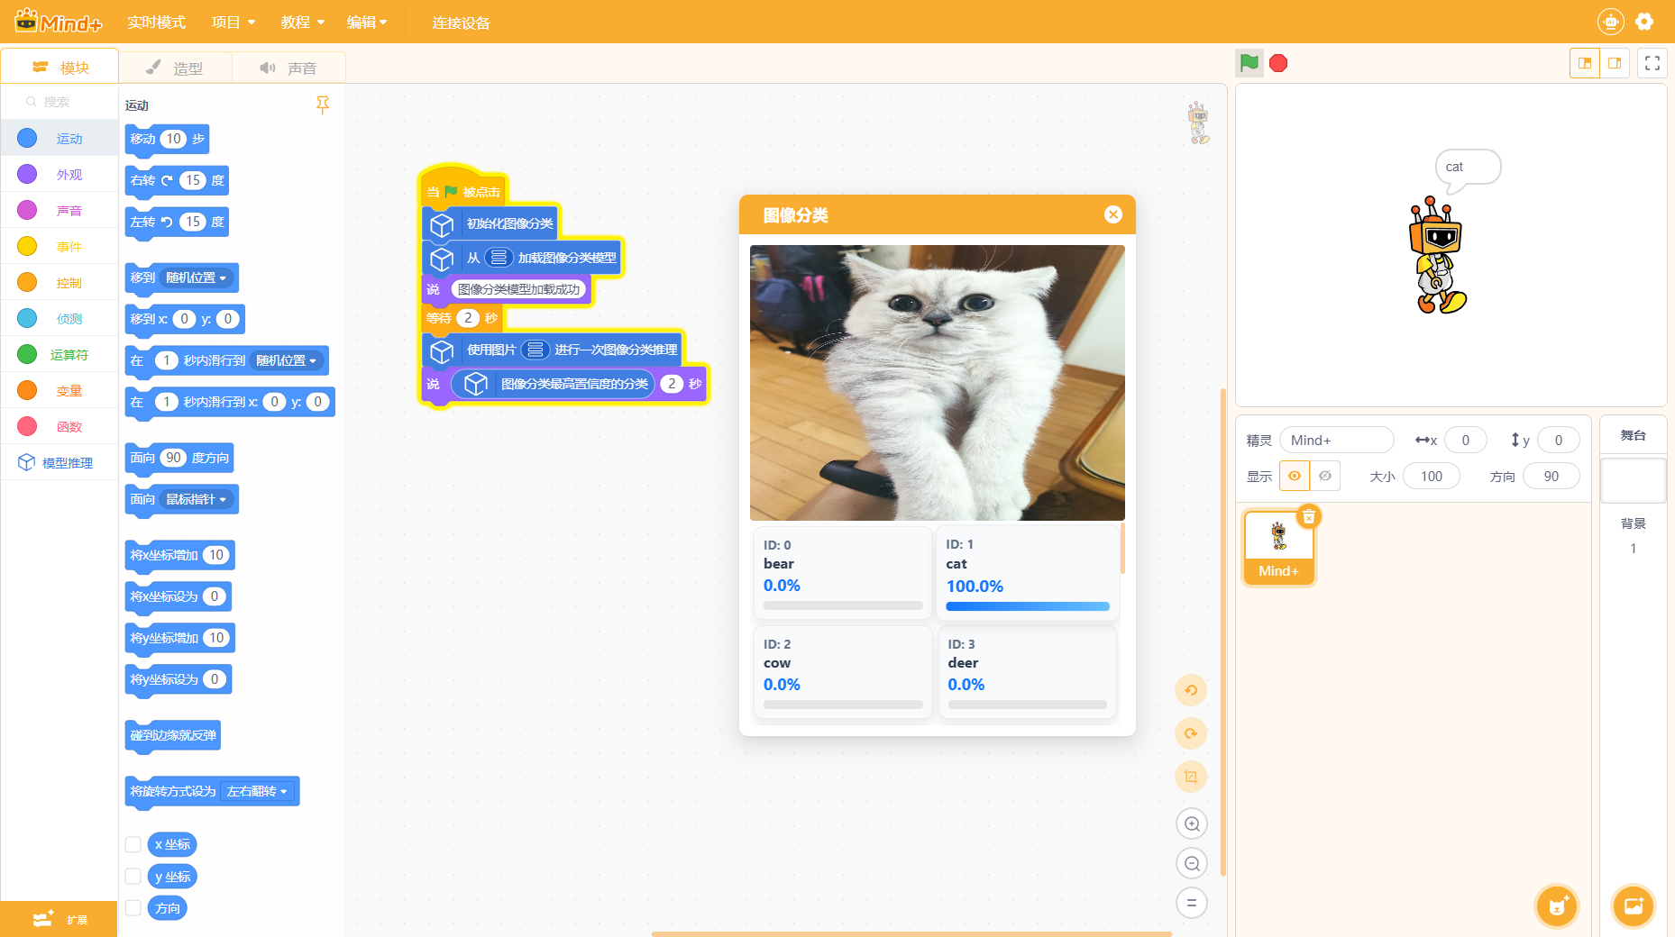
Task: Enter fullscreen stage mode
Action: point(1652,63)
